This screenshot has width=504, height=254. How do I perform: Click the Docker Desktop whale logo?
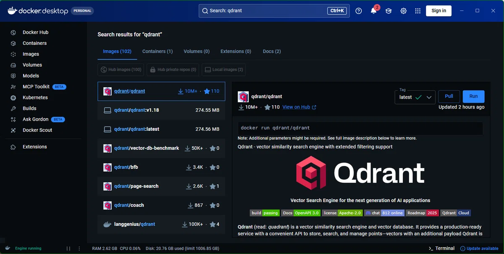coord(11,10)
